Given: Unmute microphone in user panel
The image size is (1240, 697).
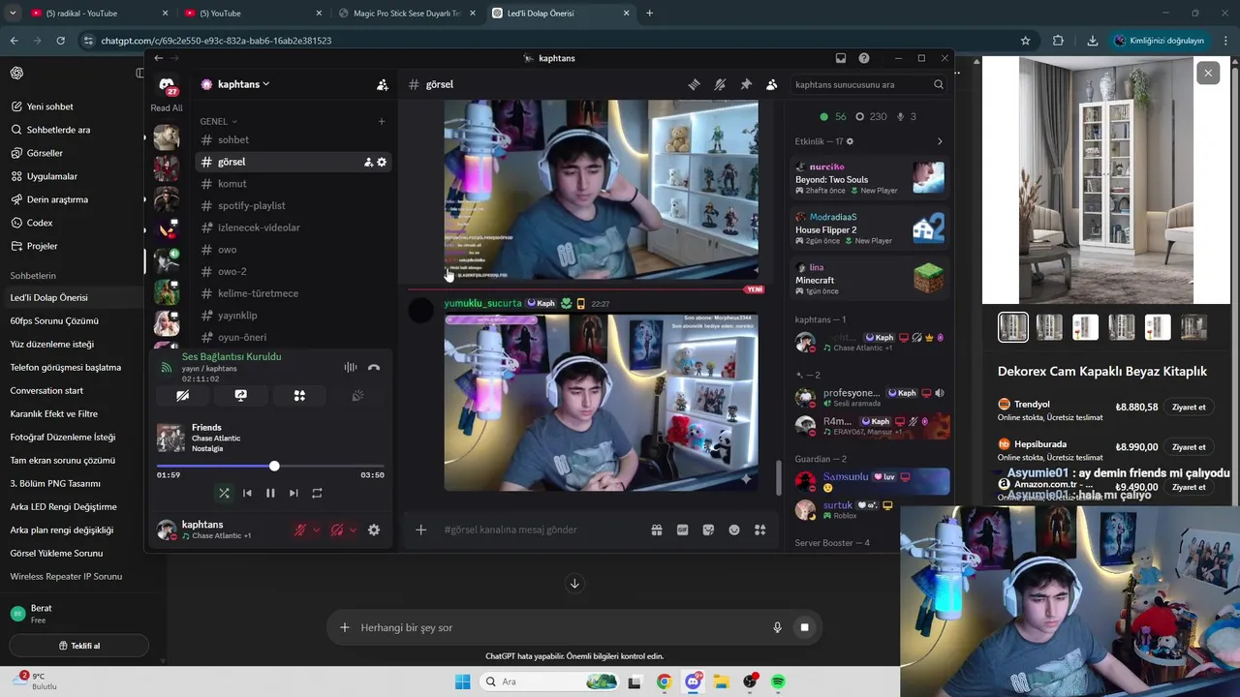Looking at the screenshot, I should 300,530.
